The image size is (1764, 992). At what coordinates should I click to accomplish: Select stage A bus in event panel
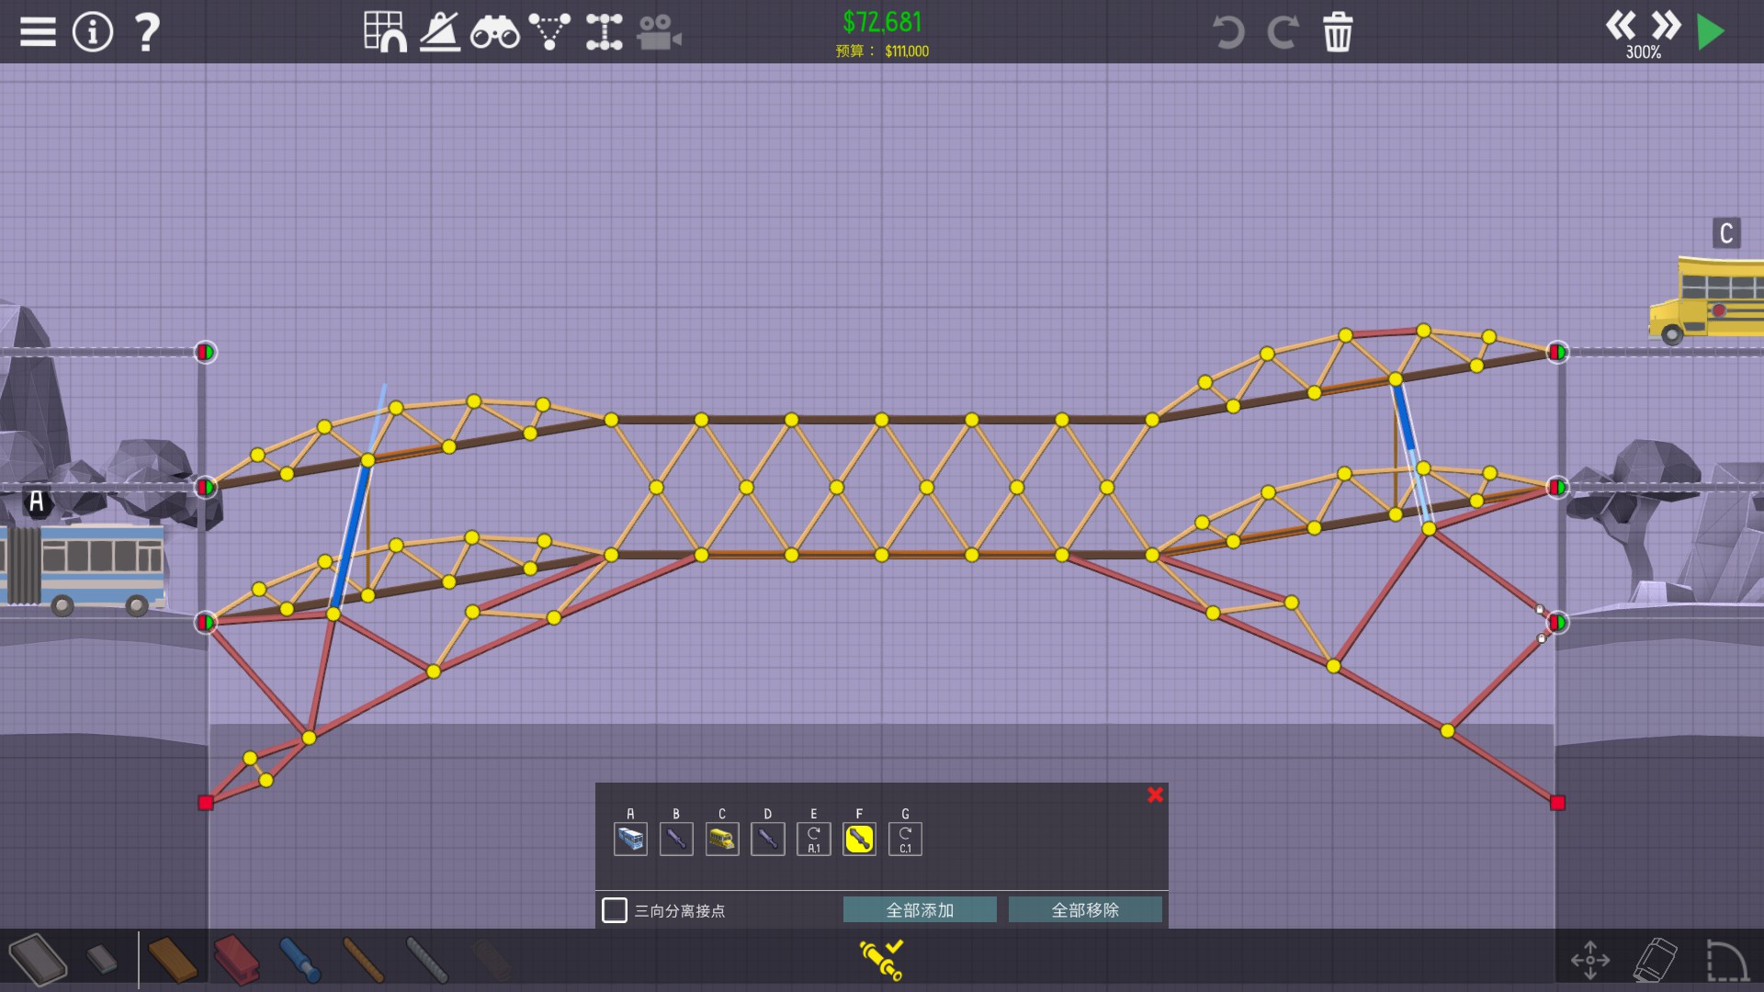630,839
